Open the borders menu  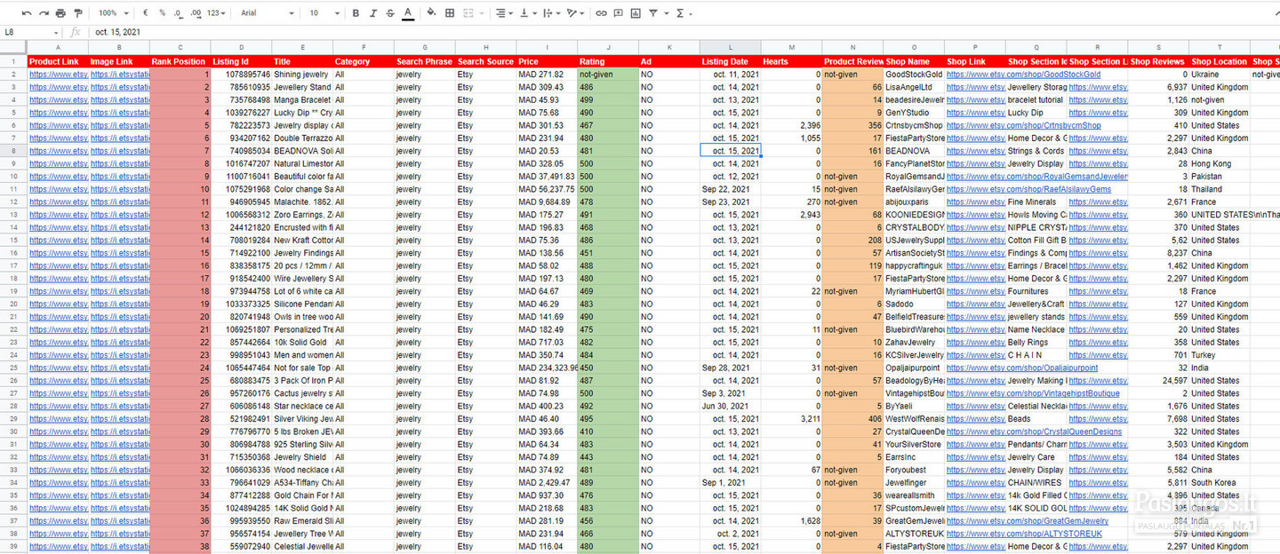pos(450,13)
